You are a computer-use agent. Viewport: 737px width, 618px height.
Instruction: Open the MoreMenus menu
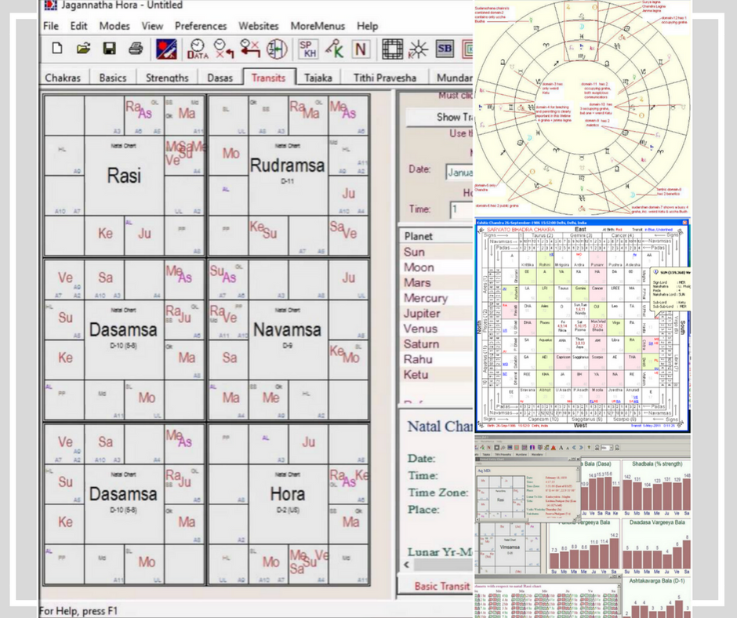tap(318, 26)
